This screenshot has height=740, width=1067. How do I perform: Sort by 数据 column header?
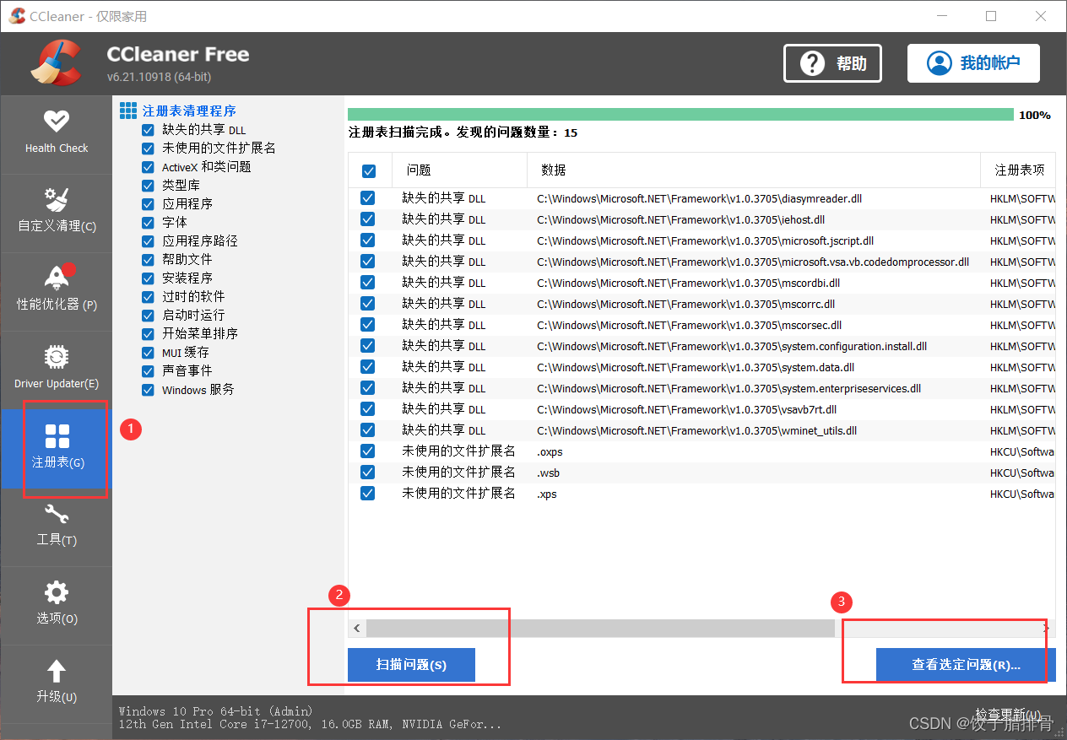pyautogui.click(x=753, y=170)
